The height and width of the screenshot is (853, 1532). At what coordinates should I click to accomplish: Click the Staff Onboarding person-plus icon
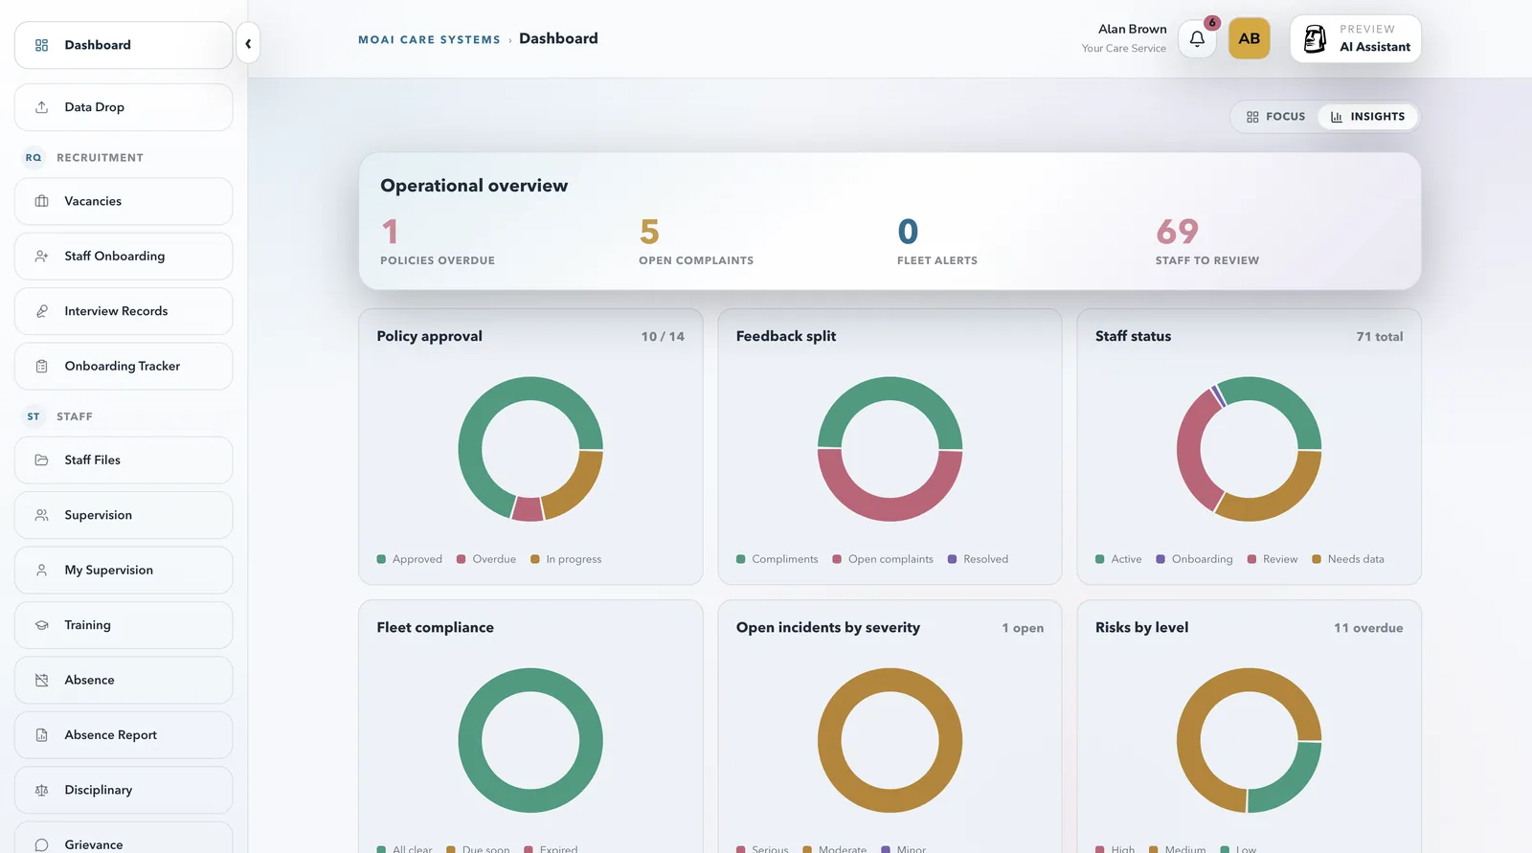click(42, 257)
